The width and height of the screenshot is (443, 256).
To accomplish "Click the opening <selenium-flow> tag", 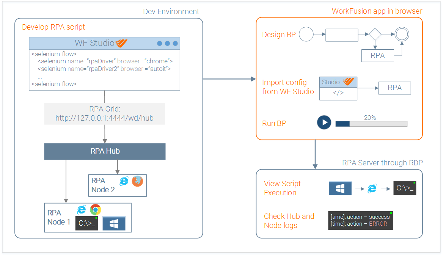I will pyautogui.click(x=54, y=54).
